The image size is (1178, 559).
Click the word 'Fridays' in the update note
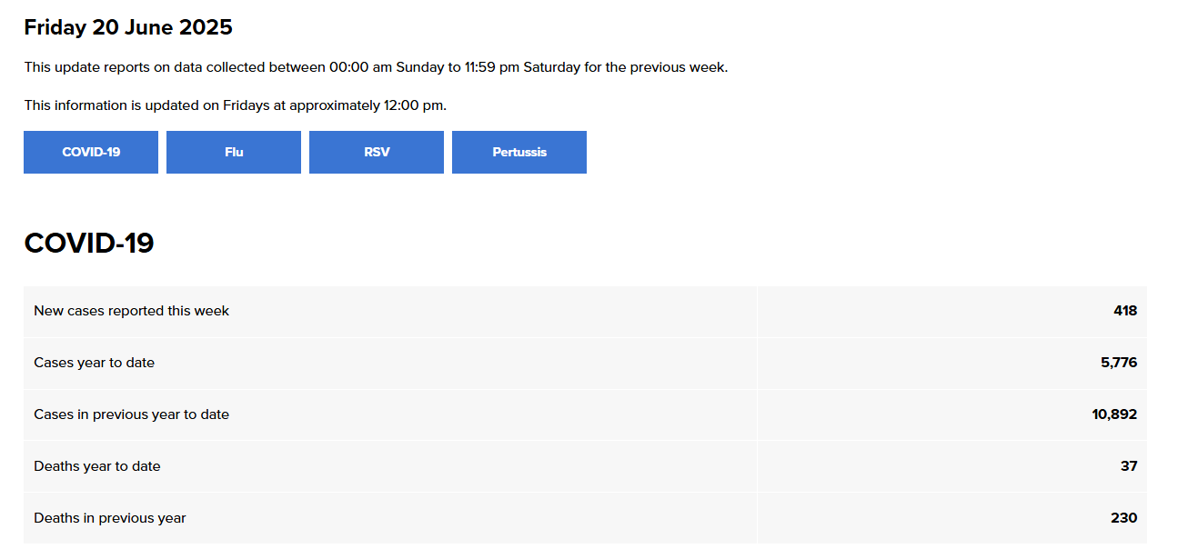(247, 105)
